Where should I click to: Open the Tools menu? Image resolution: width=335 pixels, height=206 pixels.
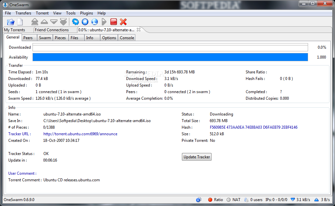[x=71, y=13]
